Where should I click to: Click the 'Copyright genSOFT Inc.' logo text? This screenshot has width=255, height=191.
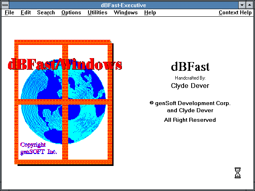coord(39,148)
